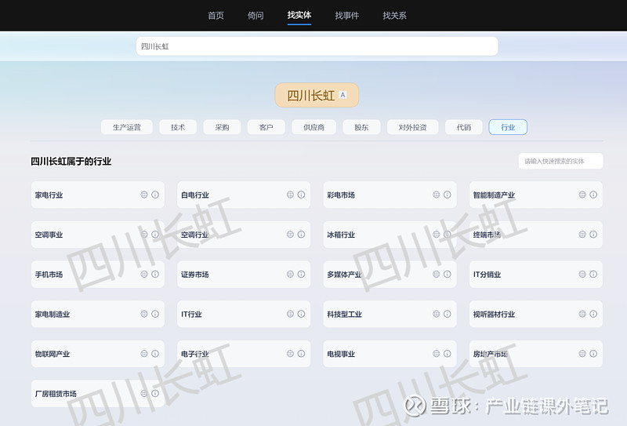The height and width of the screenshot is (426, 627).
Task: Click the info icon on 厂房租赁市场 card
Action: 155,393
